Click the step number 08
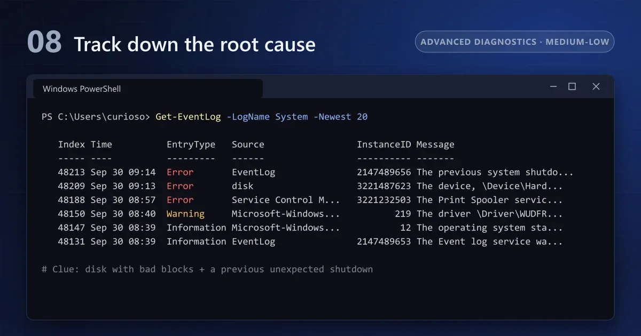This screenshot has height=336, width=641. click(x=44, y=43)
